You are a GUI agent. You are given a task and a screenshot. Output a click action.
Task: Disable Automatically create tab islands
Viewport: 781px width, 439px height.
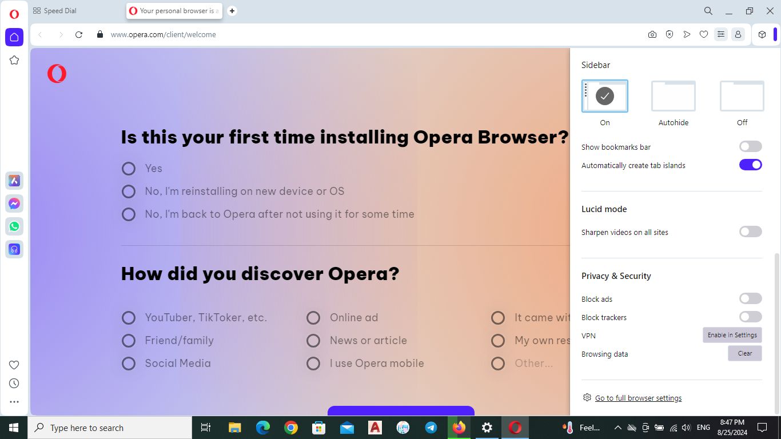coord(750,165)
